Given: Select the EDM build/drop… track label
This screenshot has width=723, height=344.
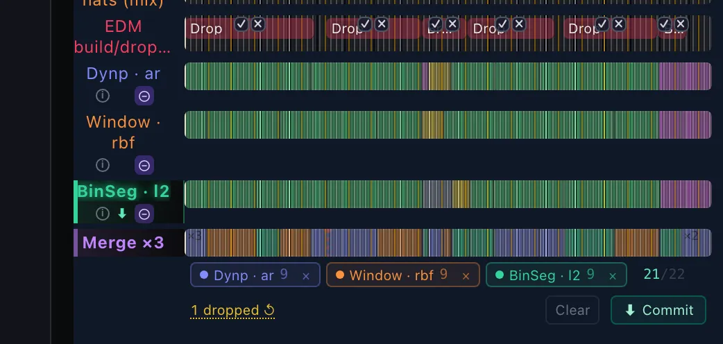Looking at the screenshot, I should pos(122,37).
